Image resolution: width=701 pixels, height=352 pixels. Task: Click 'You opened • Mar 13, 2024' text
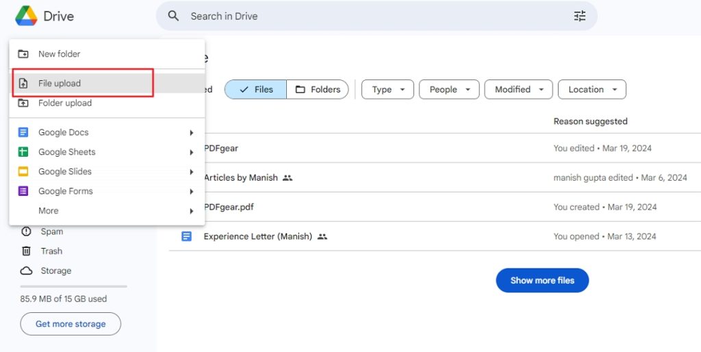(604, 236)
